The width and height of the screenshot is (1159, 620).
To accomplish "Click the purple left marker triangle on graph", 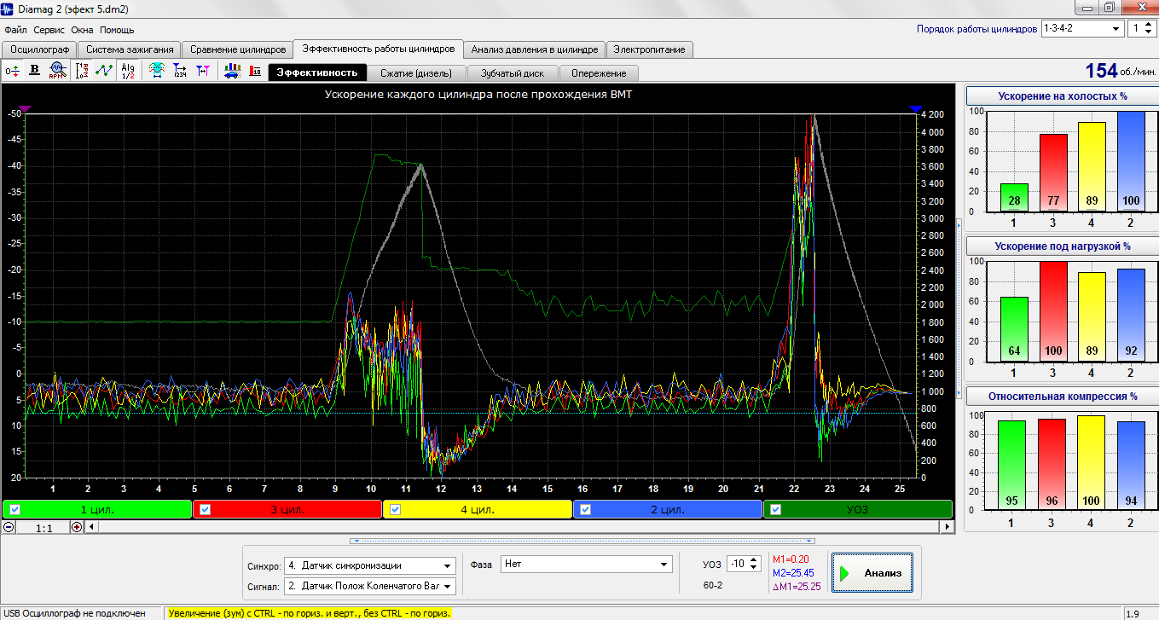I will tap(25, 109).
